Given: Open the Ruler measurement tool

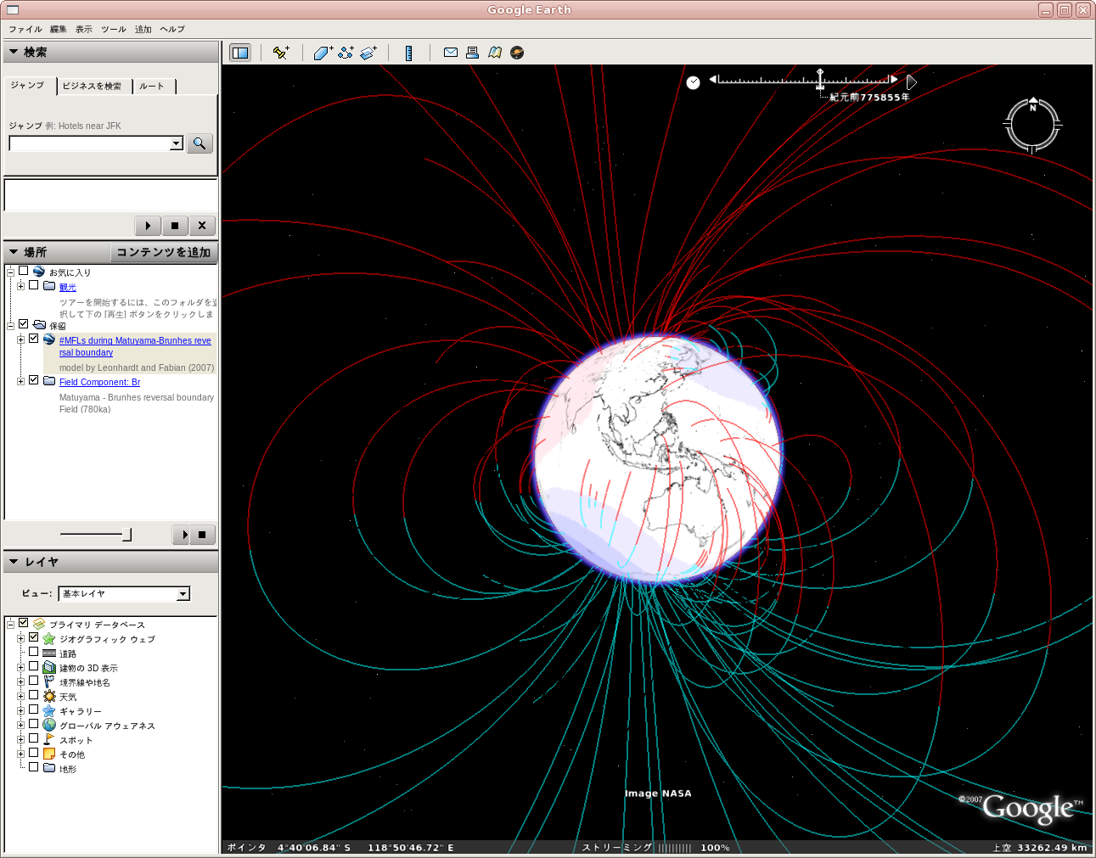Looking at the screenshot, I should pyautogui.click(x=408, y=53).
